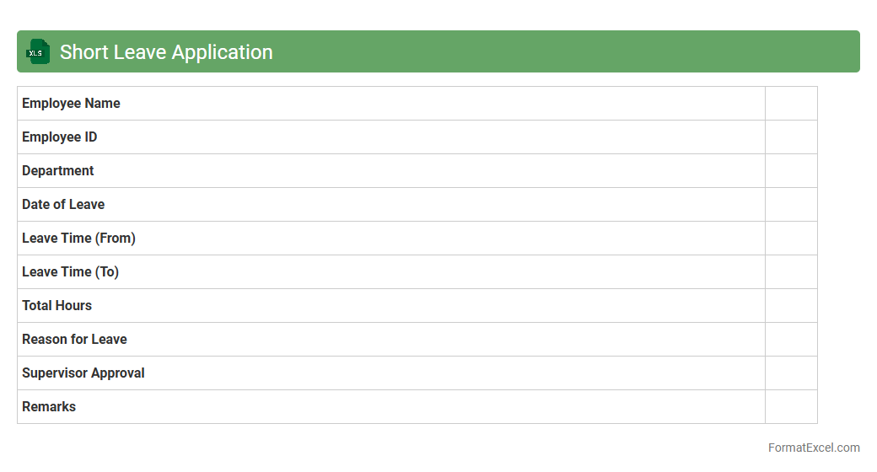Click the Date of Leave label

point(63,205)
